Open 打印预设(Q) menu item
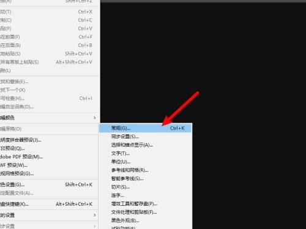This screenshot has height=229, width=306. pos(49,148)
